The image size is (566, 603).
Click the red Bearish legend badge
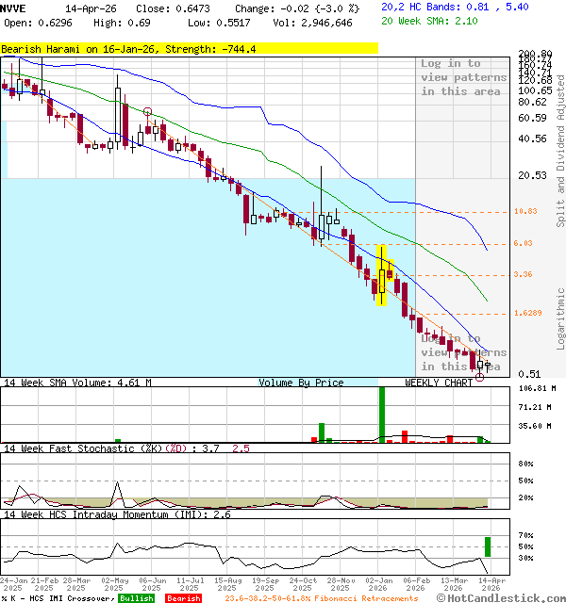(x=184, y=598)
